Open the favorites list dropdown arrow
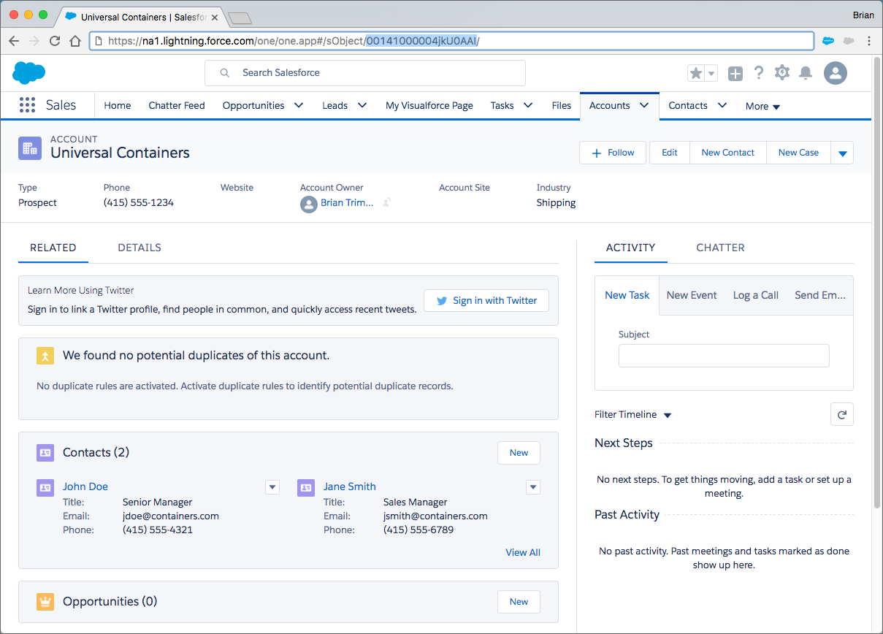 (x=711, y=73)
